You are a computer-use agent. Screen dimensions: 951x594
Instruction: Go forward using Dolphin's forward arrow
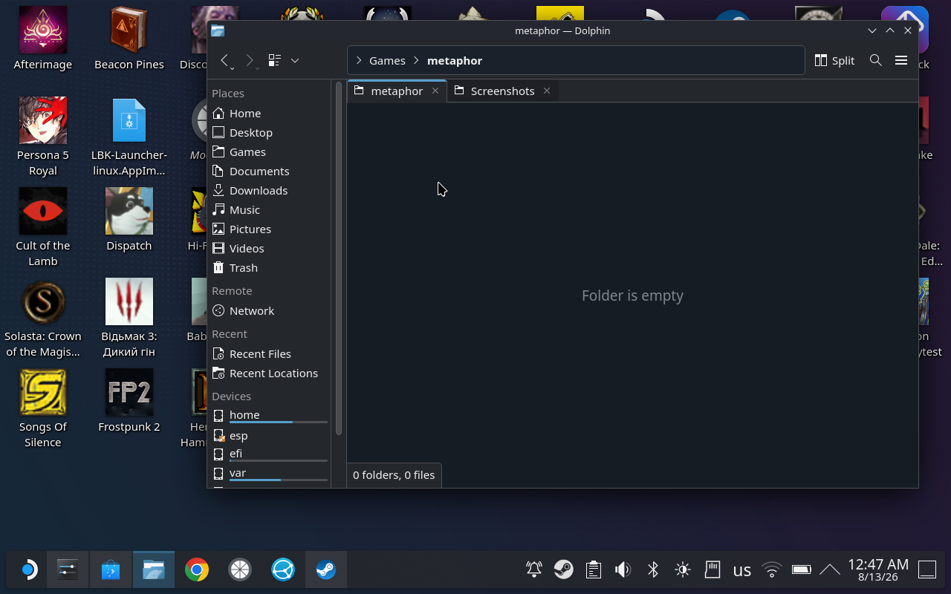click(x=250, y=61)
